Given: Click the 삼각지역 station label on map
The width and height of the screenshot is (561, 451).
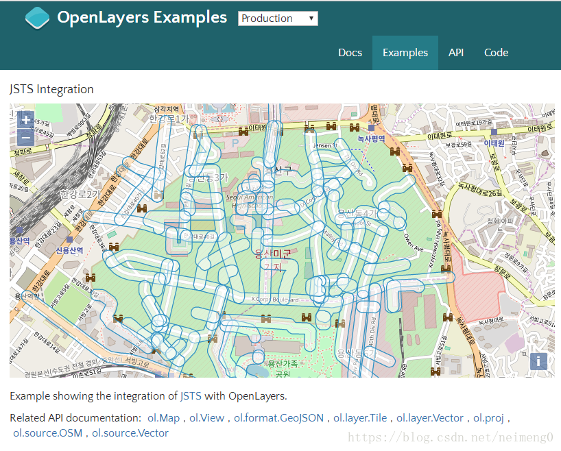Looking at the screenshot, I should [167, 109].
